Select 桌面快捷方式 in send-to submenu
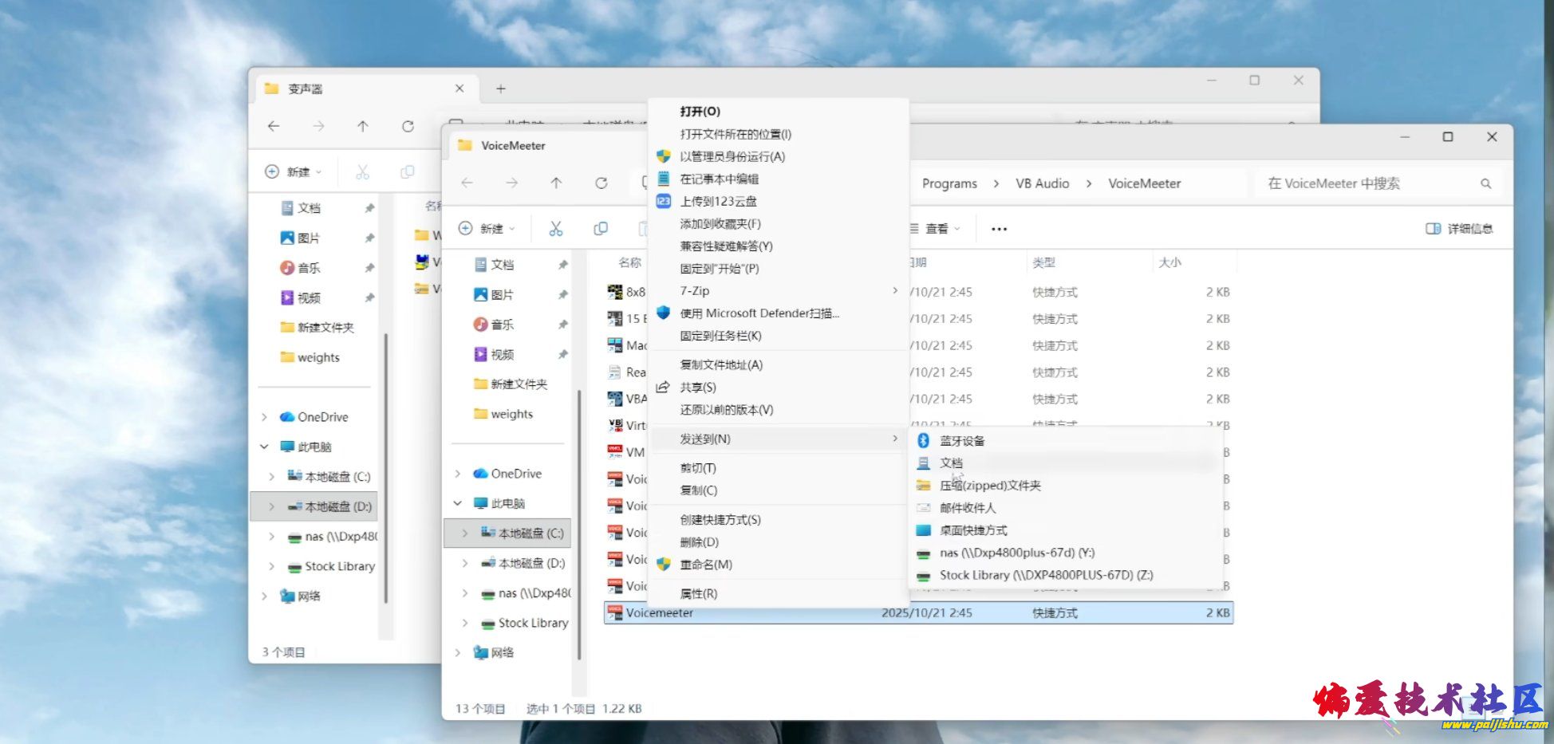The height and width of the screenshot is (744, 1554). point(973,530)
